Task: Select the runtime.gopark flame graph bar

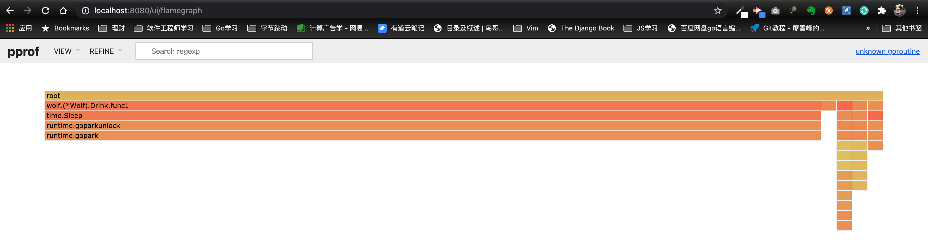Action: point(432,136)
